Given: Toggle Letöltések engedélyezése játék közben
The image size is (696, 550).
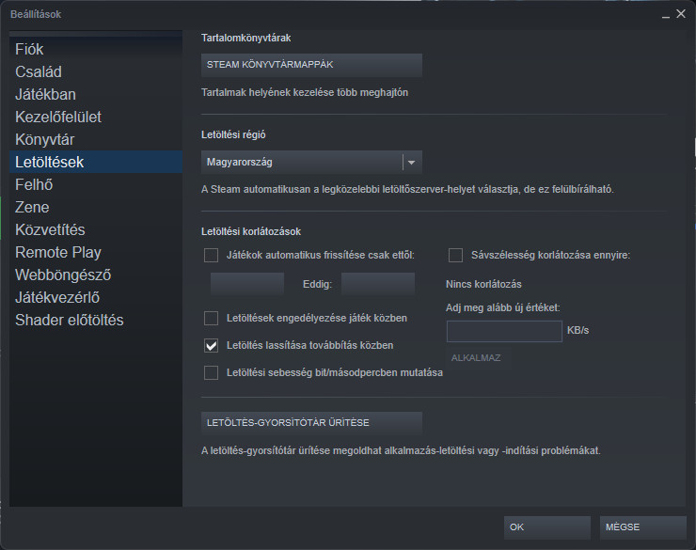Looking at the screenshot, I should pos(212,318).
